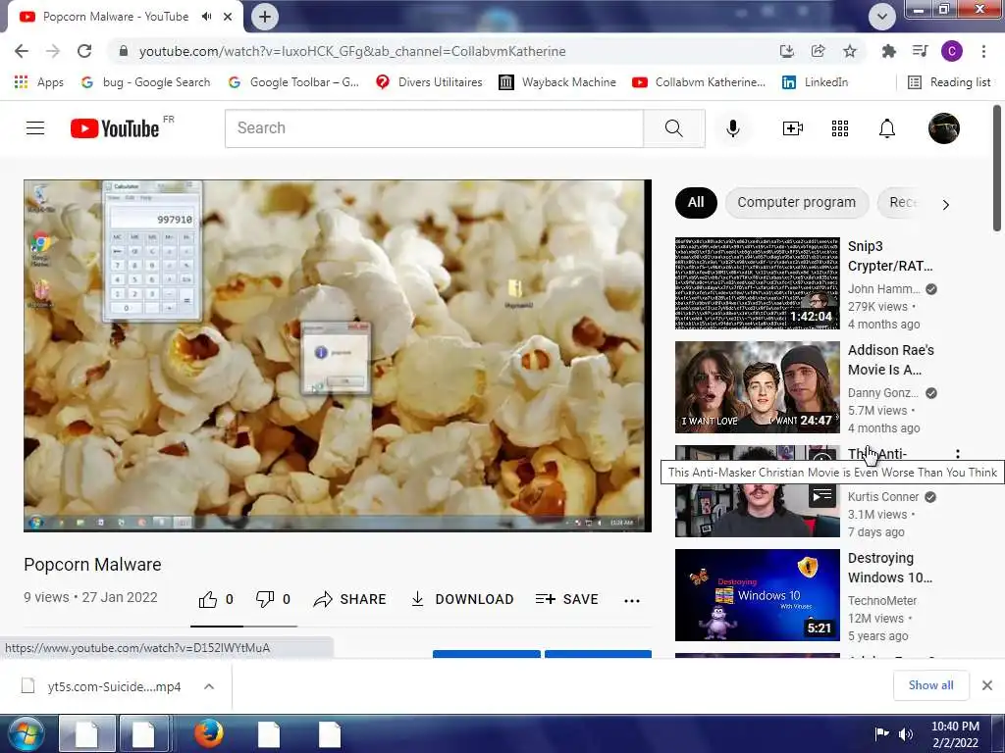Open bug - Google Search bookmark
Viewport: 1005px width, 753px height.
click(145, 82)
